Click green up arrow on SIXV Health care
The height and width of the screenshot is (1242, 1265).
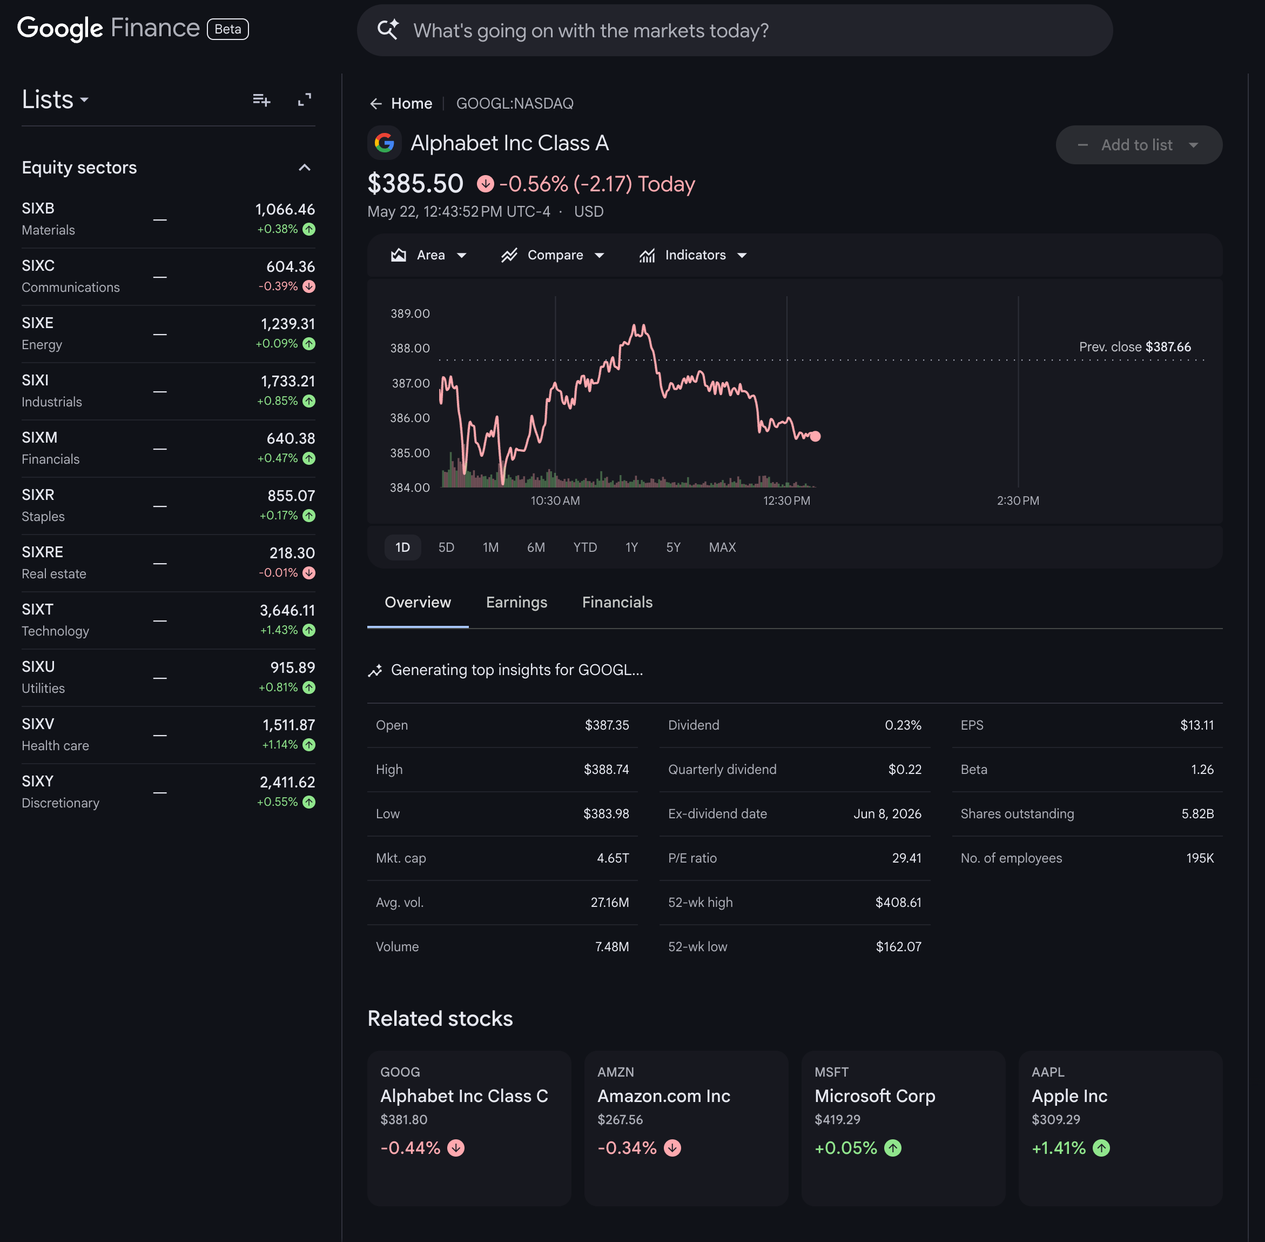click(309, 745)
